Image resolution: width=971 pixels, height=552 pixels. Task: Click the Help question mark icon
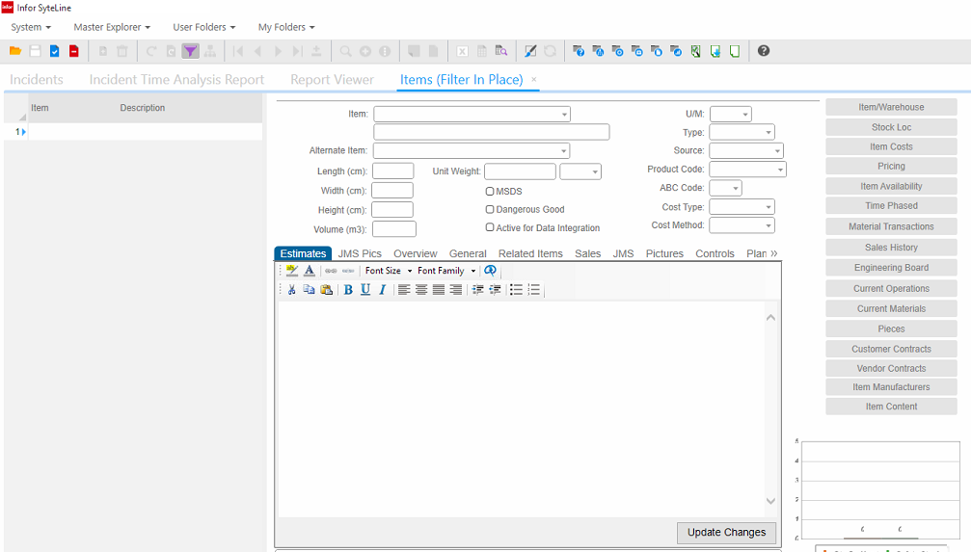coord(764,51)
